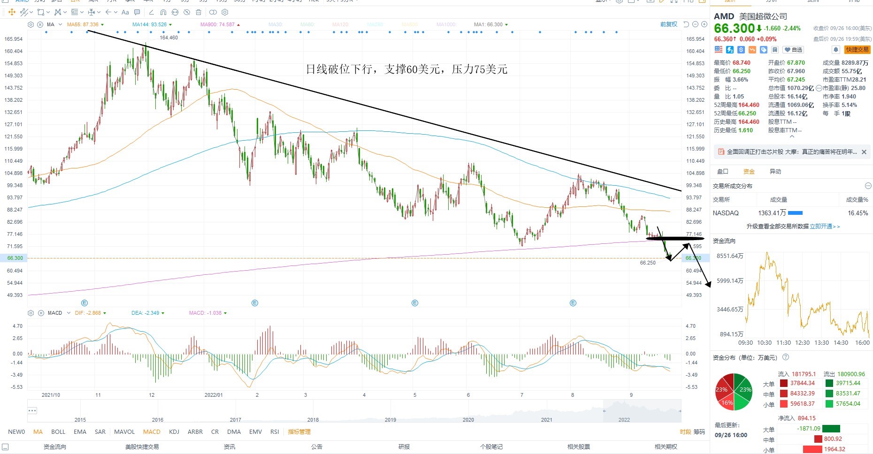Select the trend line drawing tool
Image resolution: width=873 pixels, height=454 pixels.
tap(24, 12)
